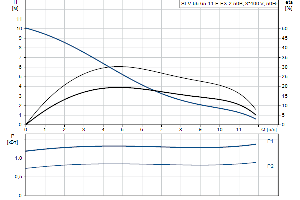
Task: Click the peak of the thin black efficiency curve
Action: pos(120,66)
